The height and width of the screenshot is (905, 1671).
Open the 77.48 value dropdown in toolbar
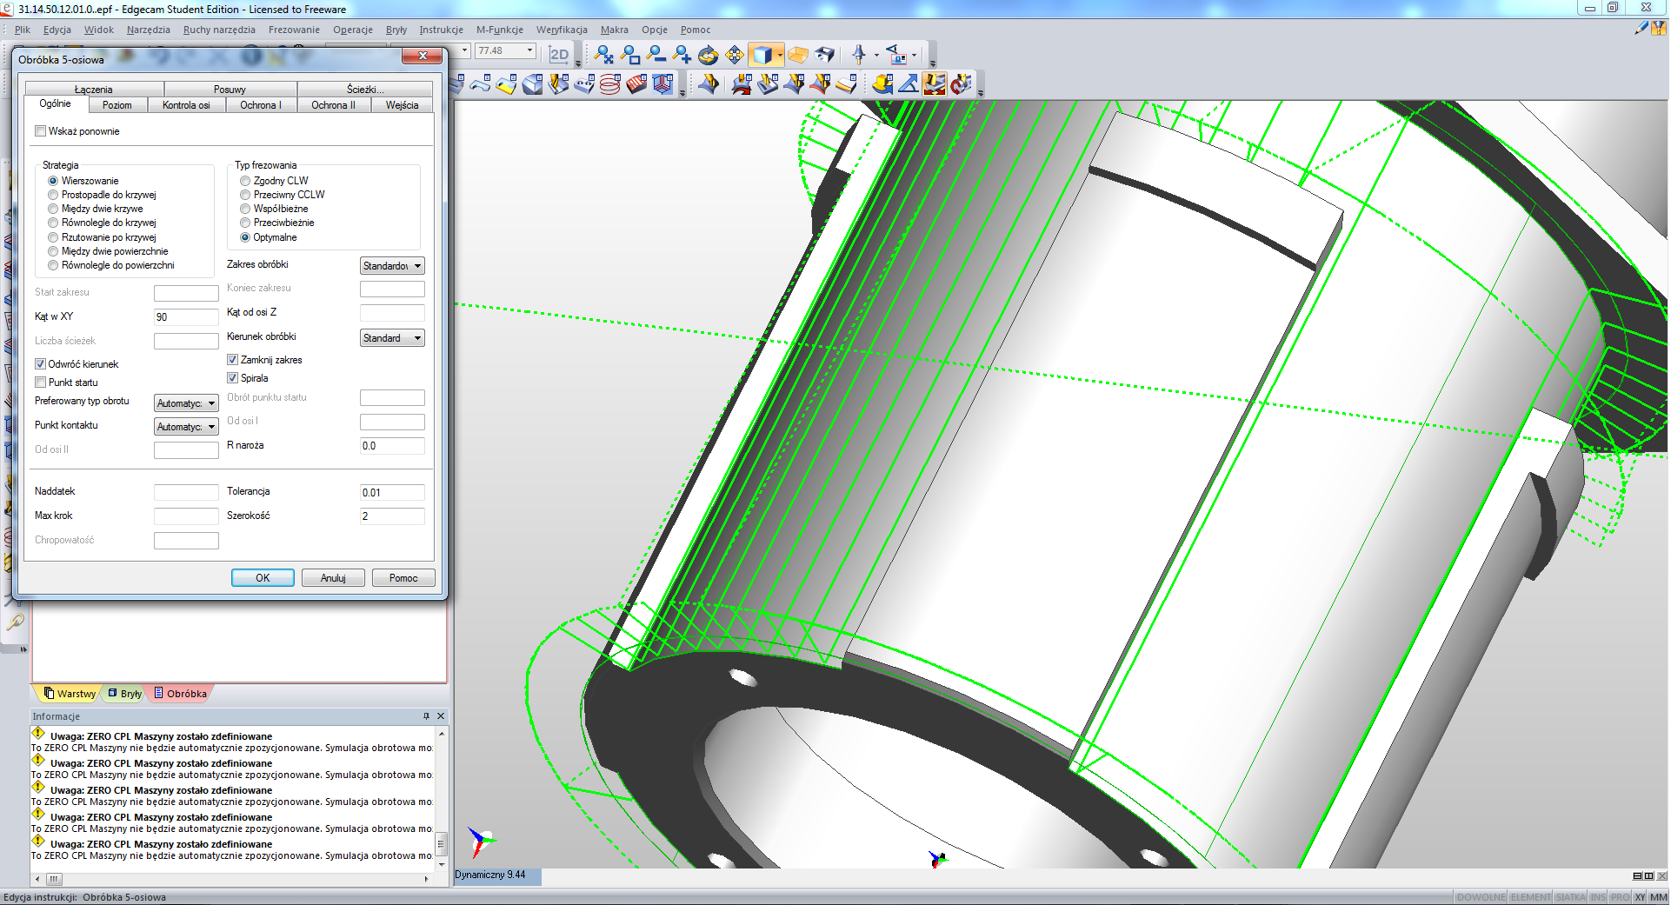(529, 50)
